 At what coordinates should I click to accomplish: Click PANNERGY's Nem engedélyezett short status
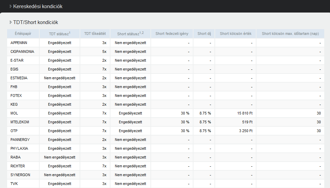(x=130, y=140)
